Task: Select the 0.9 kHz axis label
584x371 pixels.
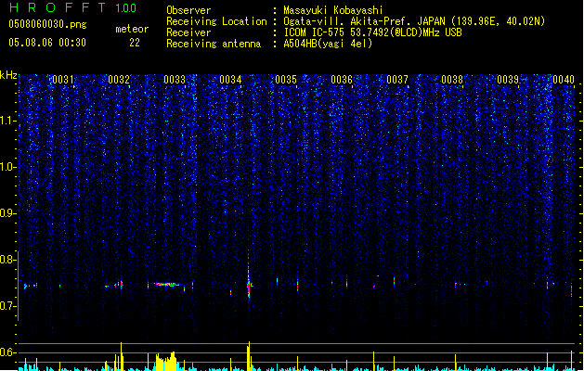Action: [x=8, y=213]
